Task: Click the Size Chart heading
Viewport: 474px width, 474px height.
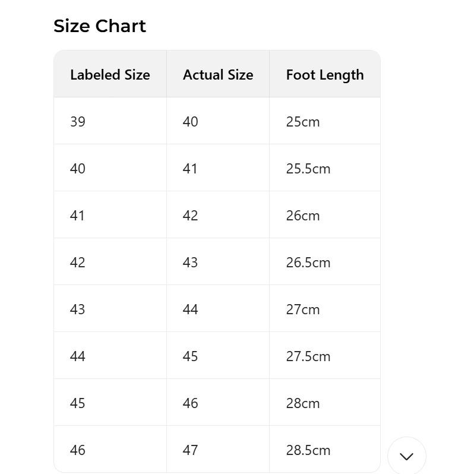Action: coord(100,26)
